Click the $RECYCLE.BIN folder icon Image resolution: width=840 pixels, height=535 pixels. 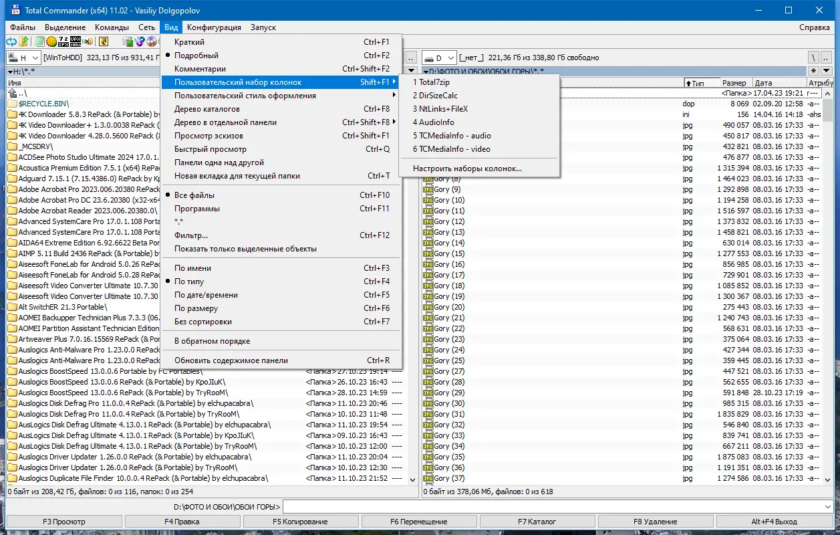pyautogui.click(x=12, y=104)
